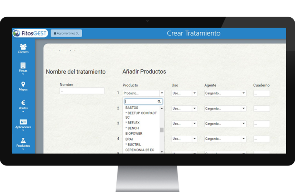Select the Mapas location pin icon
This screenshot has height=192, width=295.
pyautogui.click(x=23, y=84)
